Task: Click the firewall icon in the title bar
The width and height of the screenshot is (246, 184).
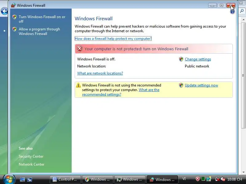Action: click(x=13, y=5)
